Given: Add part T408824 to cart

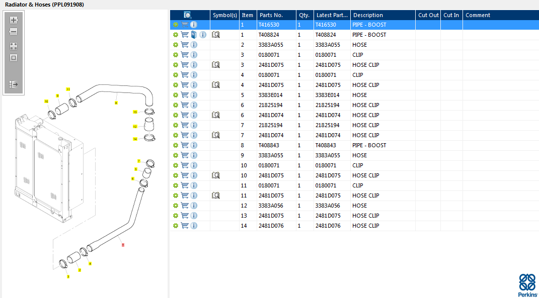Looking at the screenshot, I should click(185, 35).
